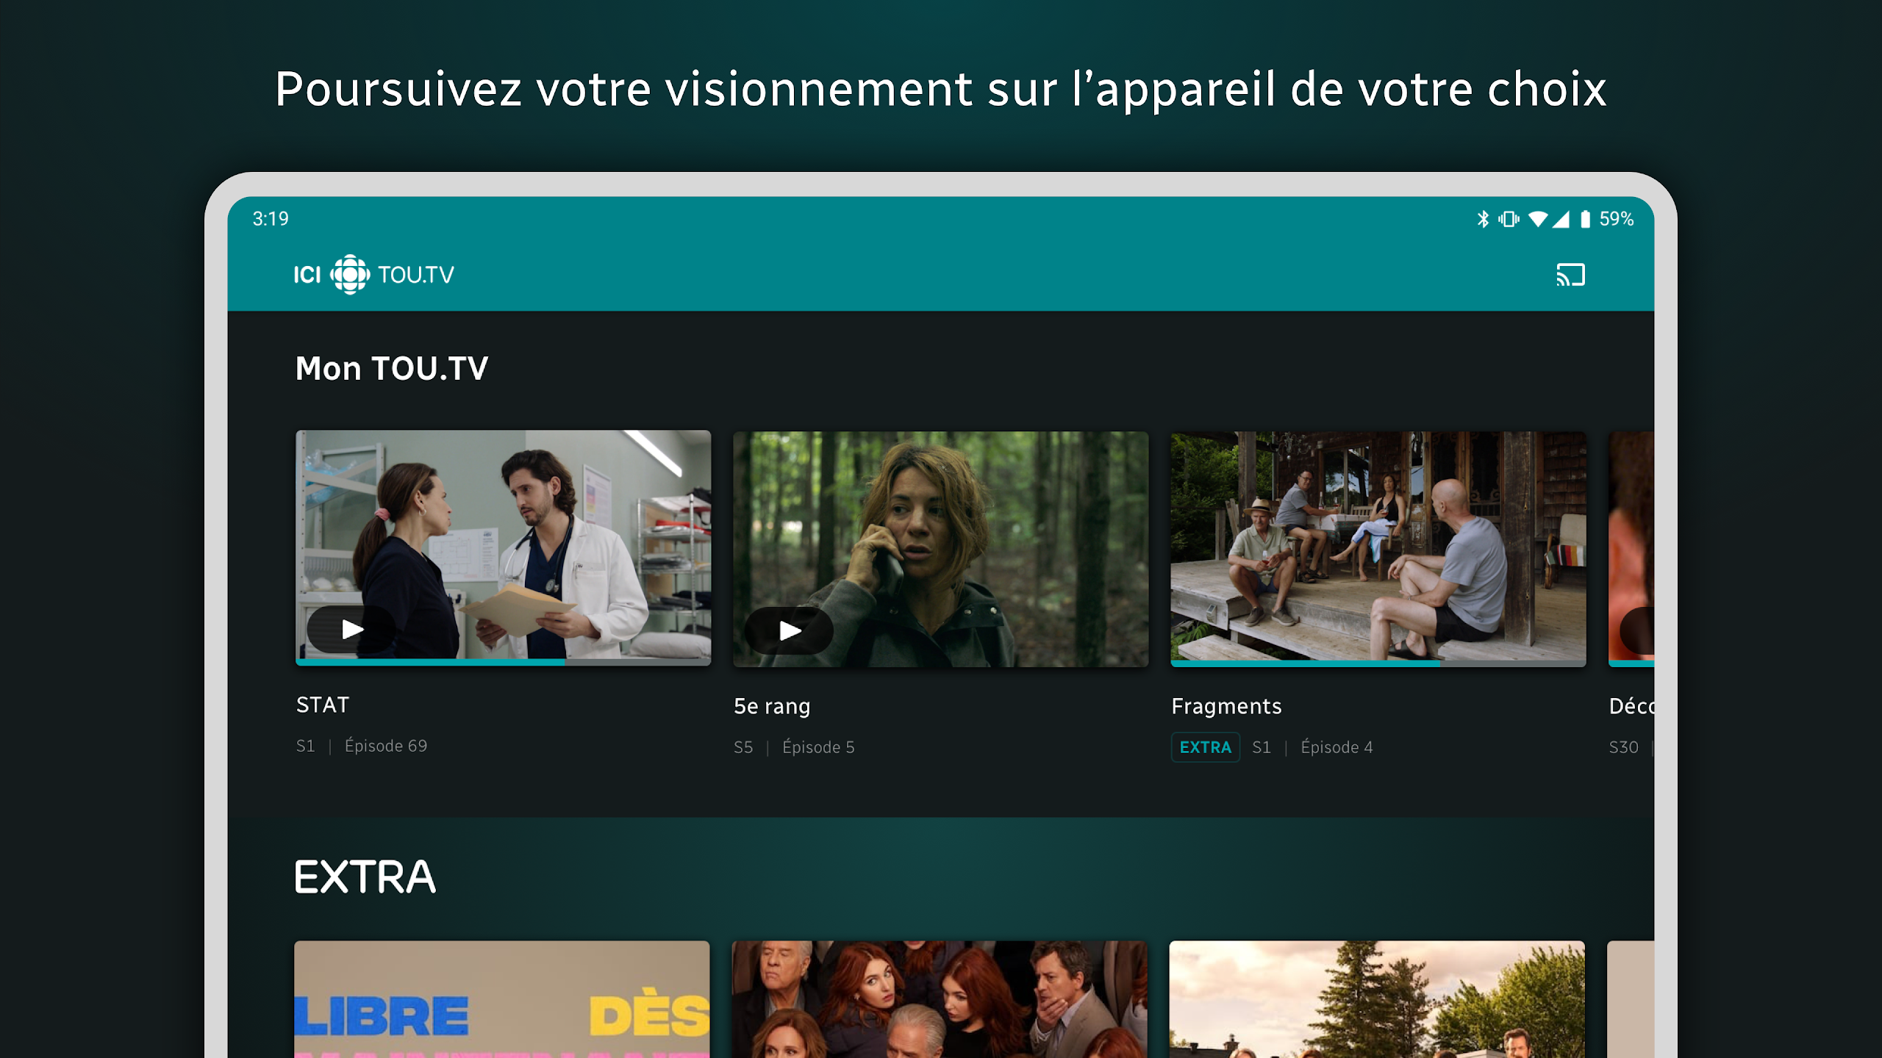Screen dimensions: 1882x1058
Task: Play the STAT episode with play button
Action: point(351,630)
